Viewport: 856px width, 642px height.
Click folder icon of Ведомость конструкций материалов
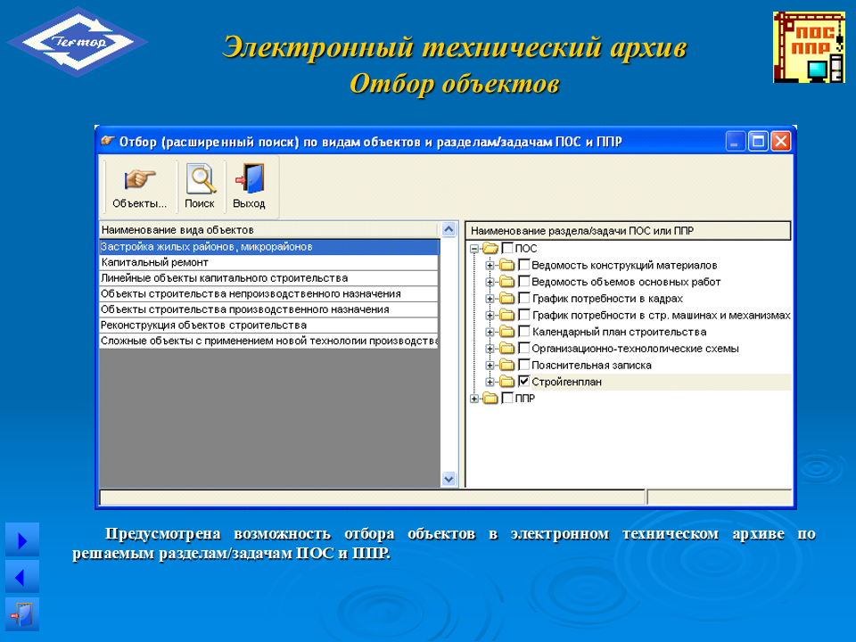coord(507,266)
